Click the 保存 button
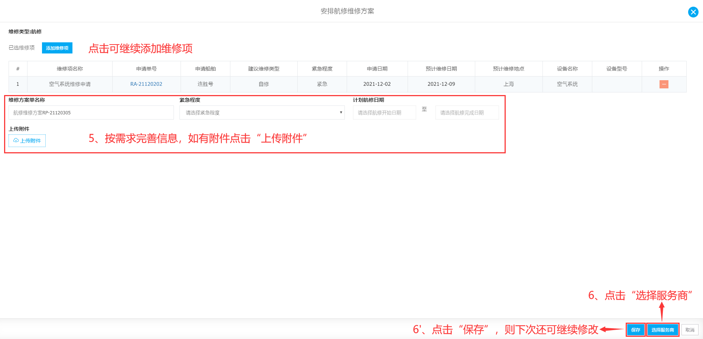This screenshot has height=339, width=703. (x=635, y=330)
